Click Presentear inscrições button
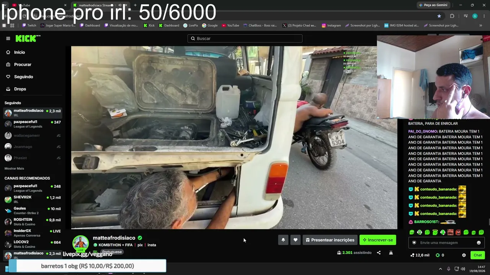 point(330,240)
